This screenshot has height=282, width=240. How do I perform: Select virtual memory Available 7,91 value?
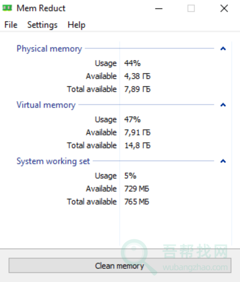(x=138, y=132)
